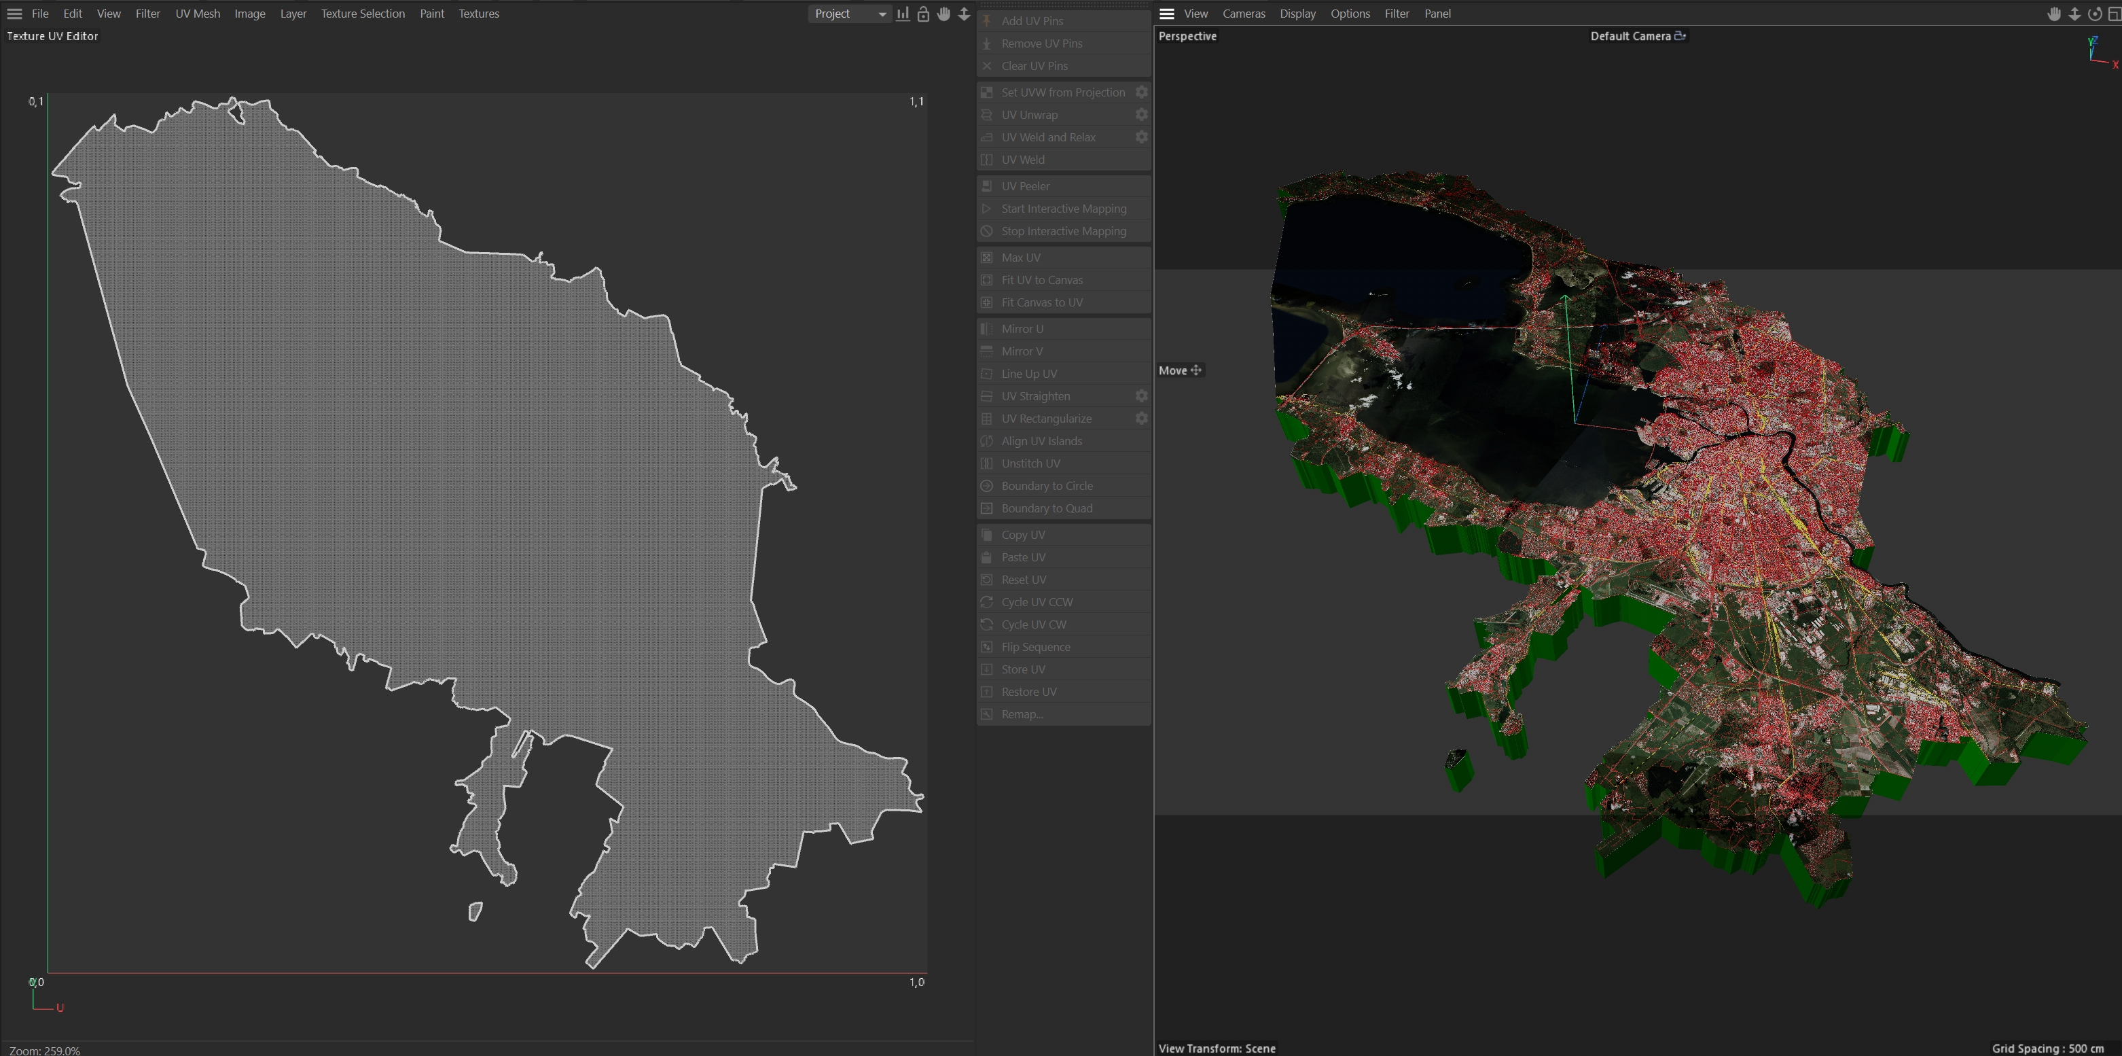2122x1056 pixels.
Task: Open the UV editor hamburger menu
Action: coord(14,14)
